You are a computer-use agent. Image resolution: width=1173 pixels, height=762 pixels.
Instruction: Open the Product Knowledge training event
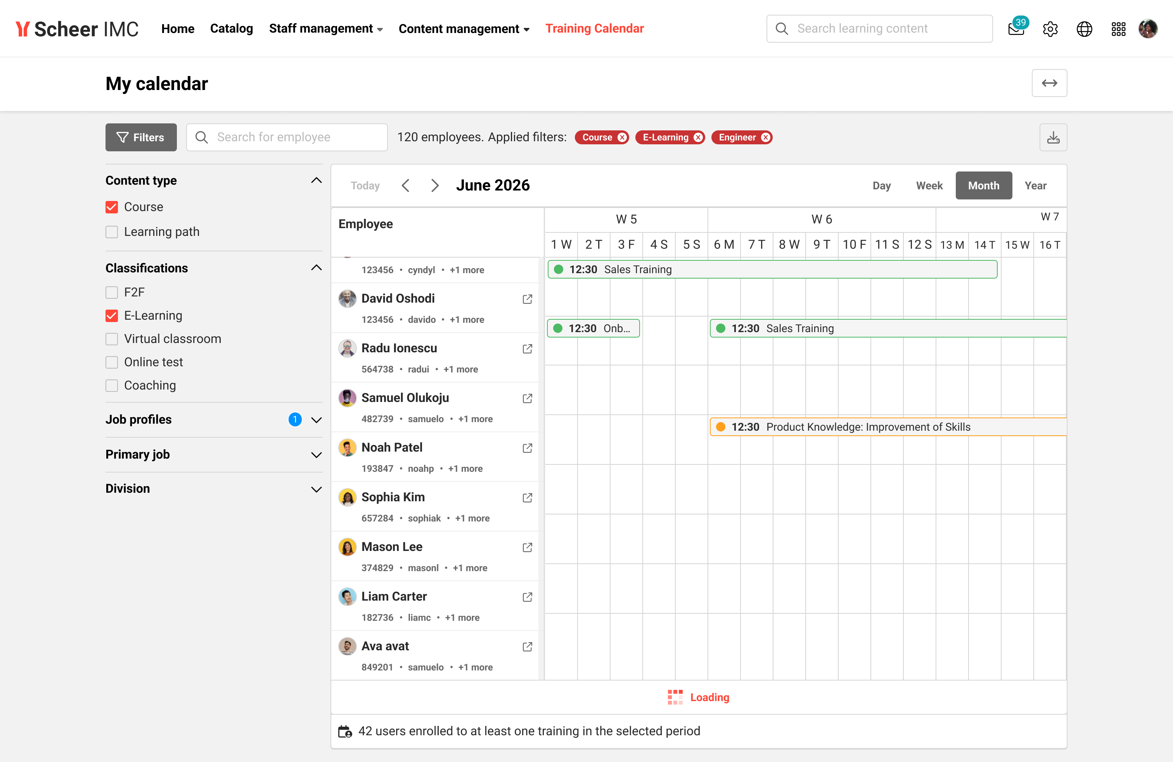888,427
